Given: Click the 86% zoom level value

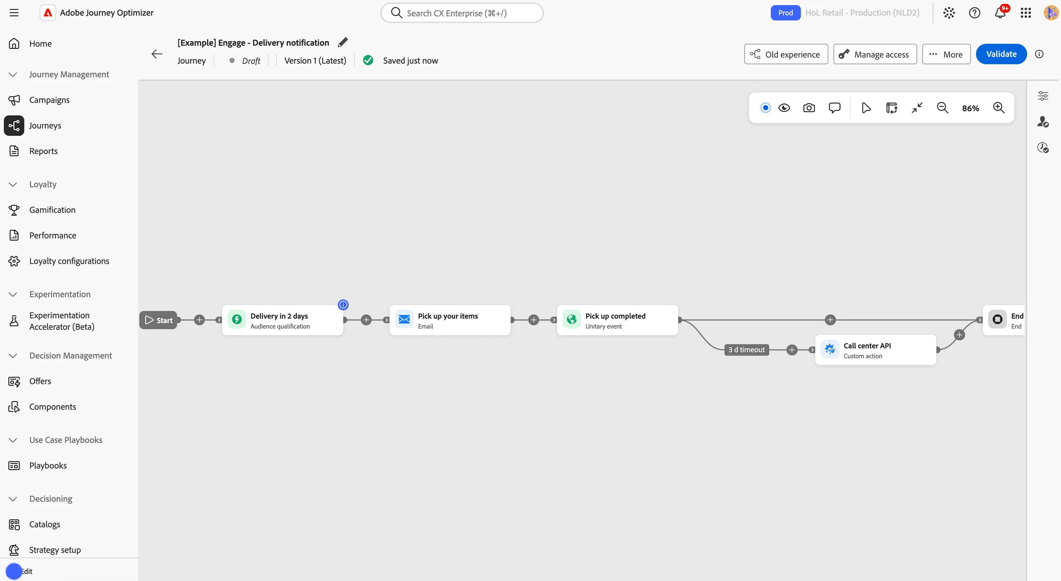Looking at the screenshot, I should [x=970, y=108].
